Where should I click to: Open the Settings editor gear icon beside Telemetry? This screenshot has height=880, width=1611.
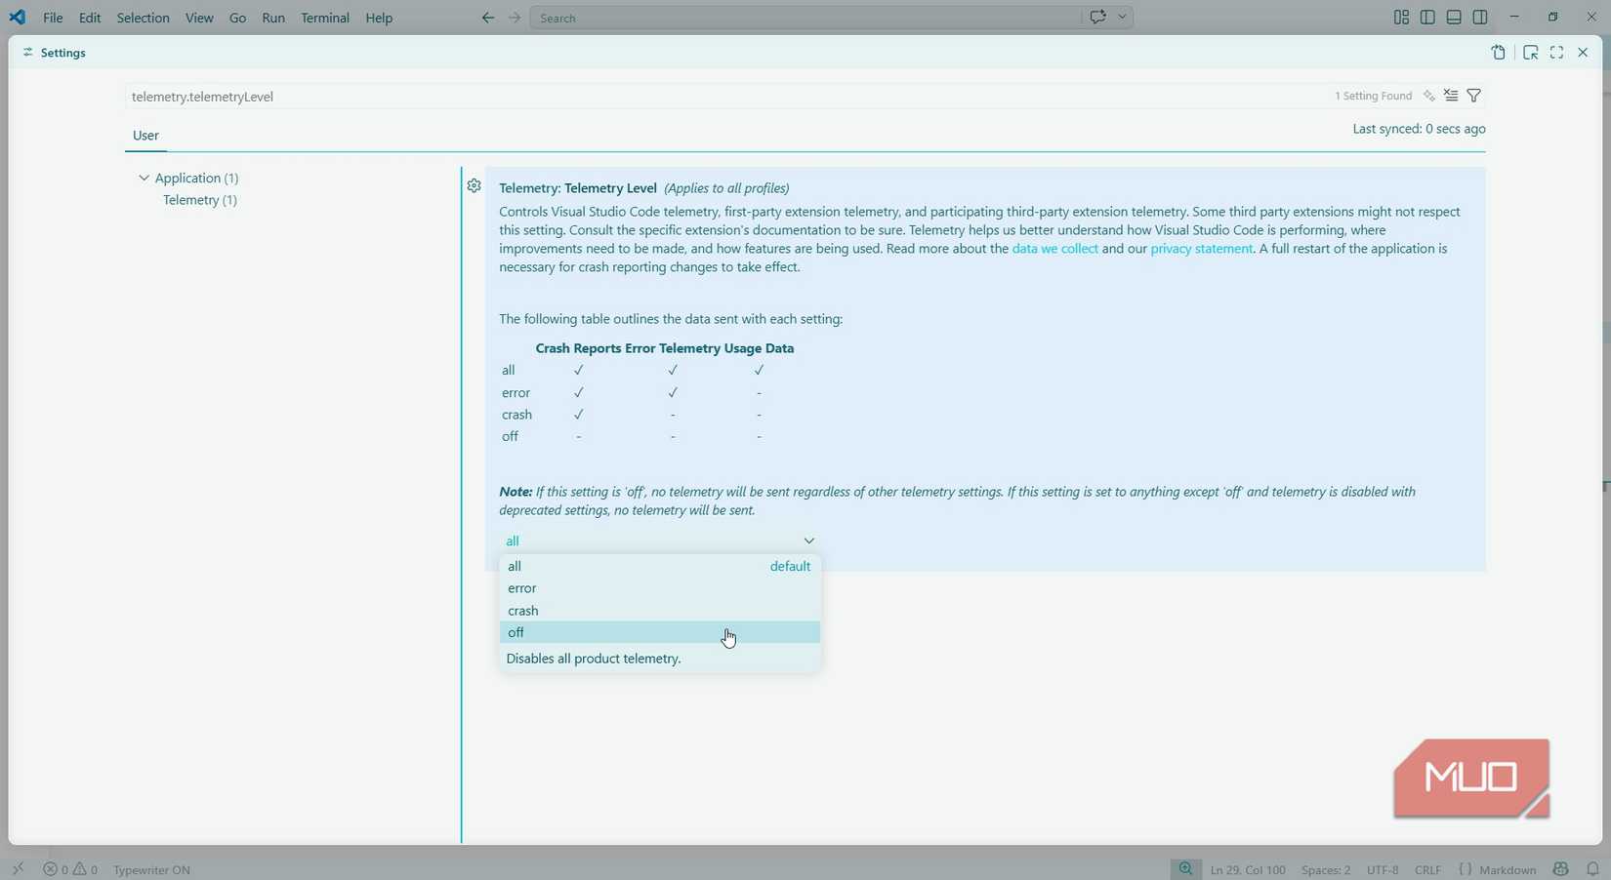474,185
